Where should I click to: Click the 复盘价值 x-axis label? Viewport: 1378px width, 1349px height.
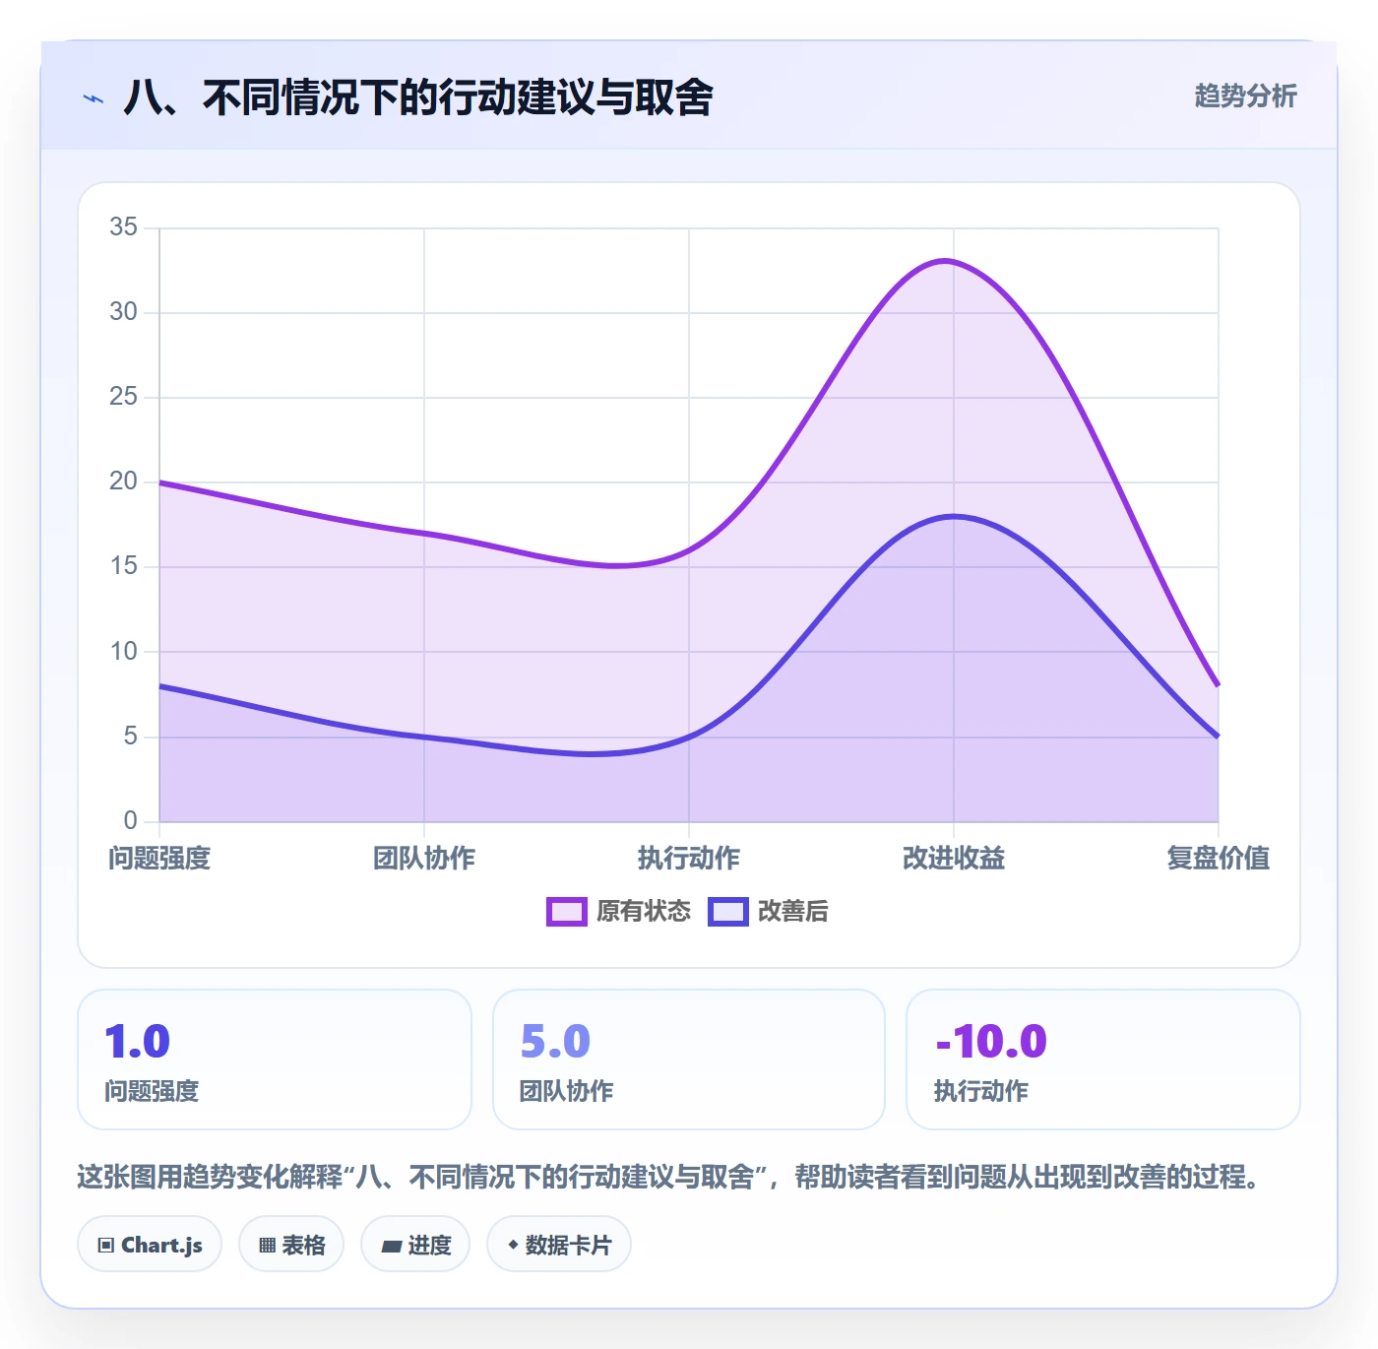point(1219,859)
